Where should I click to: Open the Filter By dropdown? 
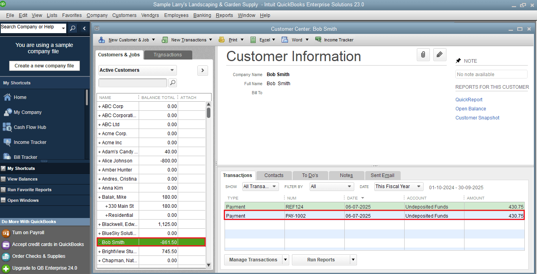[x=331, y=186]
